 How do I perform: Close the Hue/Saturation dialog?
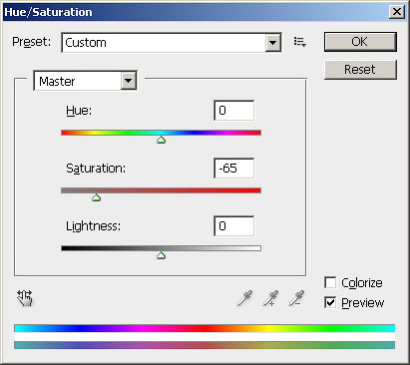coord(396,12)
